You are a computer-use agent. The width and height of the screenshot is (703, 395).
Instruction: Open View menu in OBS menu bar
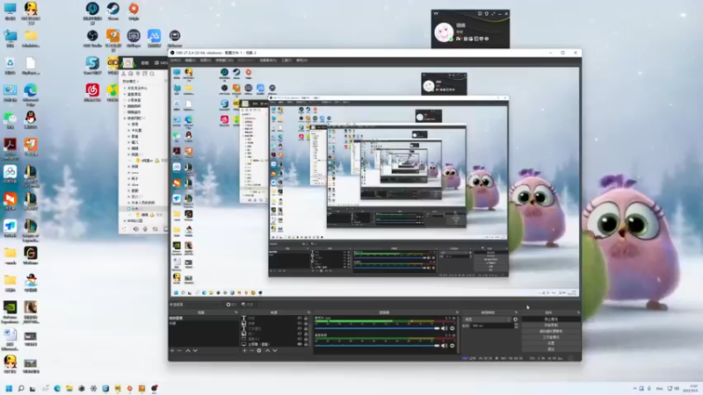pos(206,61)
